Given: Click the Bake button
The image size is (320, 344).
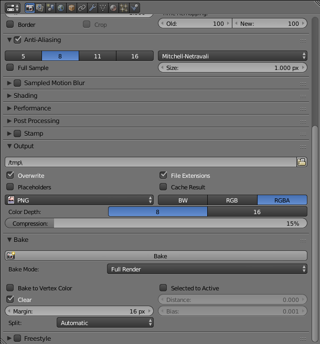Looking at the screenshot, I should (x=156, y=256).
